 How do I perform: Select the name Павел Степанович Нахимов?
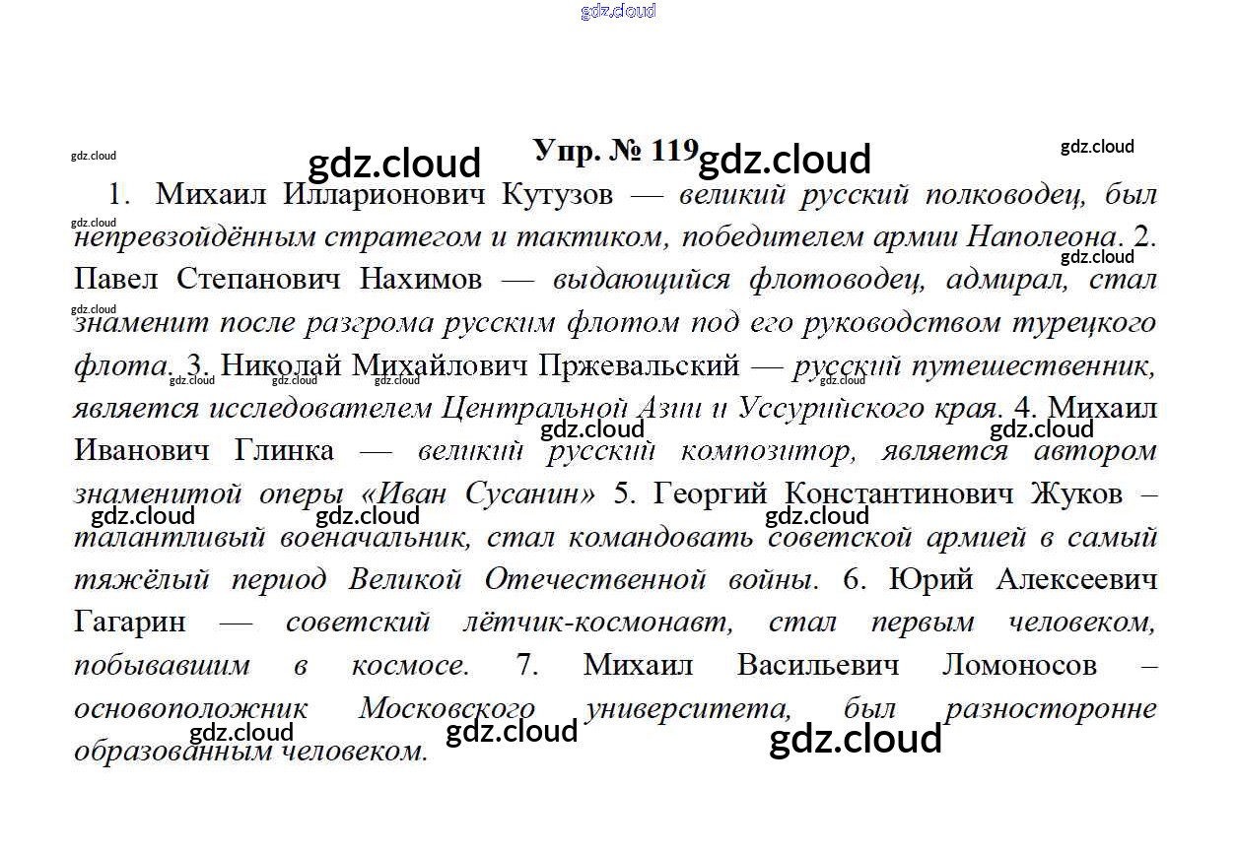click(x=278, y=279)
